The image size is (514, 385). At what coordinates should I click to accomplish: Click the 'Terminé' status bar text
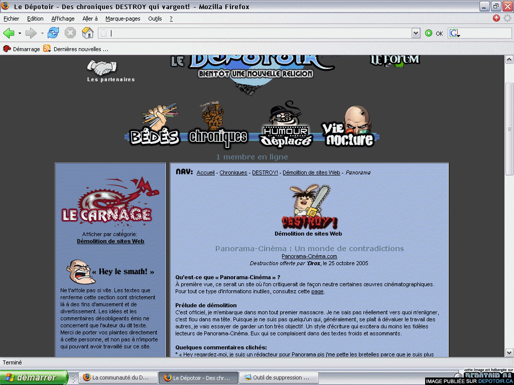pyautogui.click(x=13, y=362)
